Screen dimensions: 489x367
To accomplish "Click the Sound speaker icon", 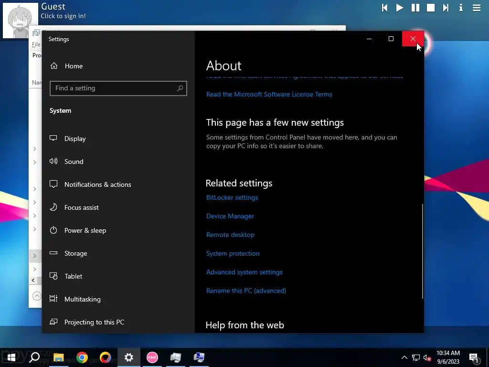I will pos(53,161).
